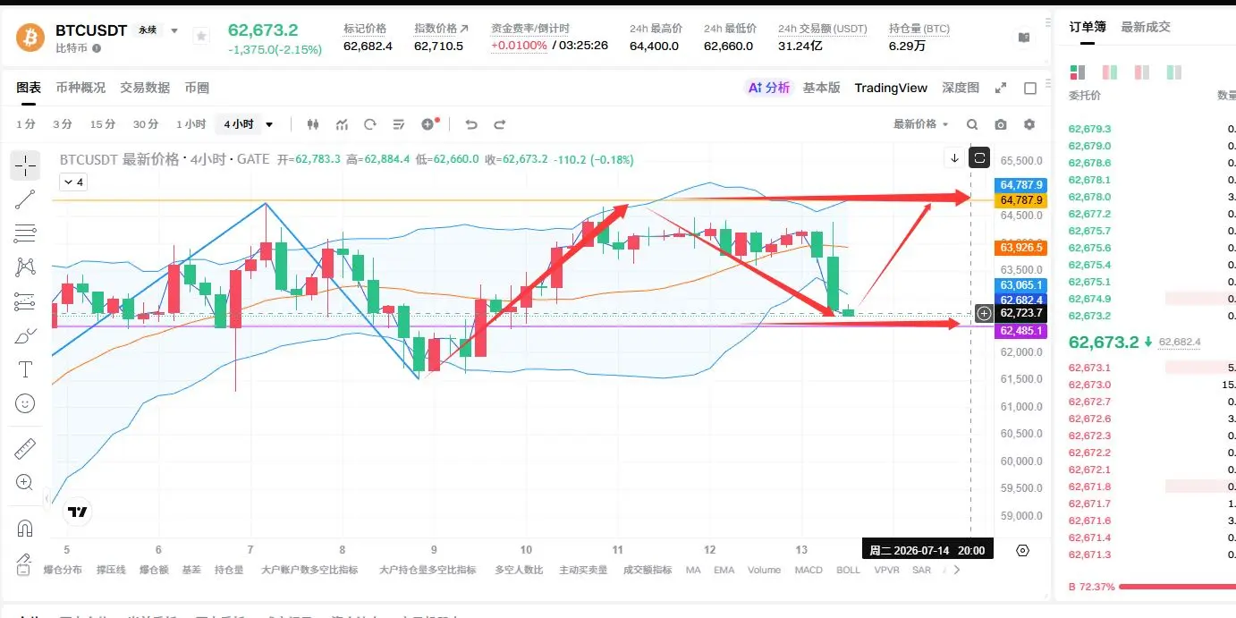Select the 30分 timeframe
1236x618 pixels.
click(146, 124)
